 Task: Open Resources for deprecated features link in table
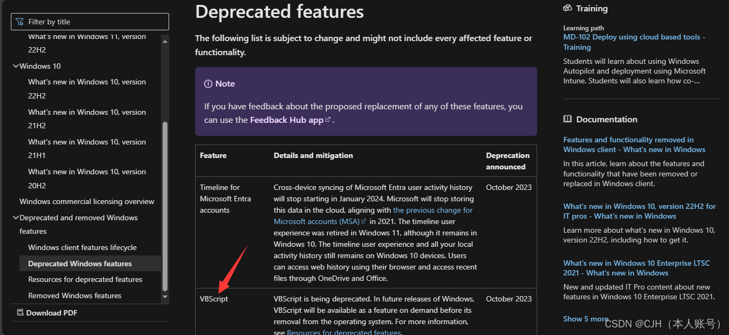coord(344,332)
